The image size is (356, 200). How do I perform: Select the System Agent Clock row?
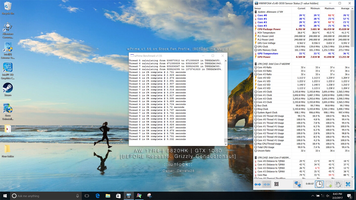point(302,112)
